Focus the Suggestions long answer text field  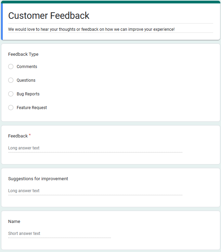point(95,191)
